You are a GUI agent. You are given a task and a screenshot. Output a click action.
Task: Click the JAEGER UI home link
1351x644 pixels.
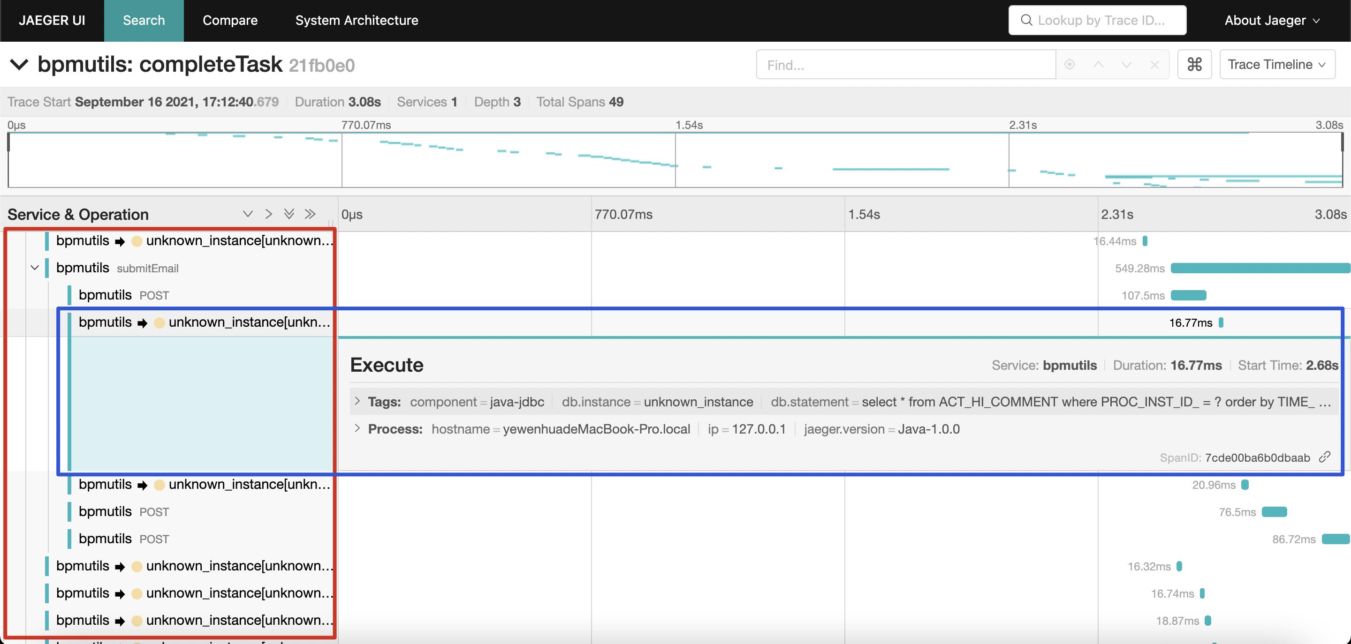point(52,21)
